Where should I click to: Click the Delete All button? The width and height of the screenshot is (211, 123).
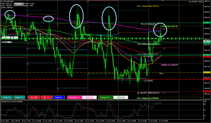[19, 97]
